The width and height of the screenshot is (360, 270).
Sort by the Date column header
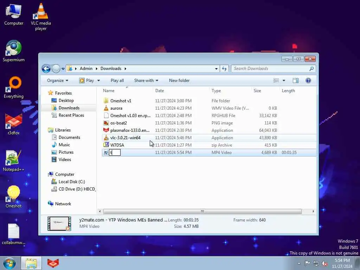[181, 91]
